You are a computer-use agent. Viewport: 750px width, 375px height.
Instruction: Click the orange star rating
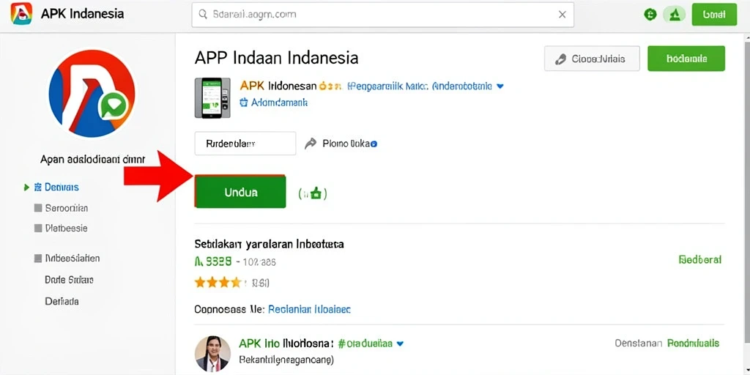(218, 283)
